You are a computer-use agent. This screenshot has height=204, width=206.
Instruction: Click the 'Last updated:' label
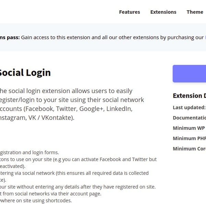pos(189,107)
